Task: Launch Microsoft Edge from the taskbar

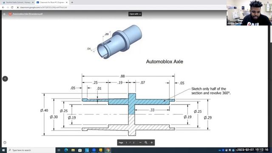Action: click(66, 150)
